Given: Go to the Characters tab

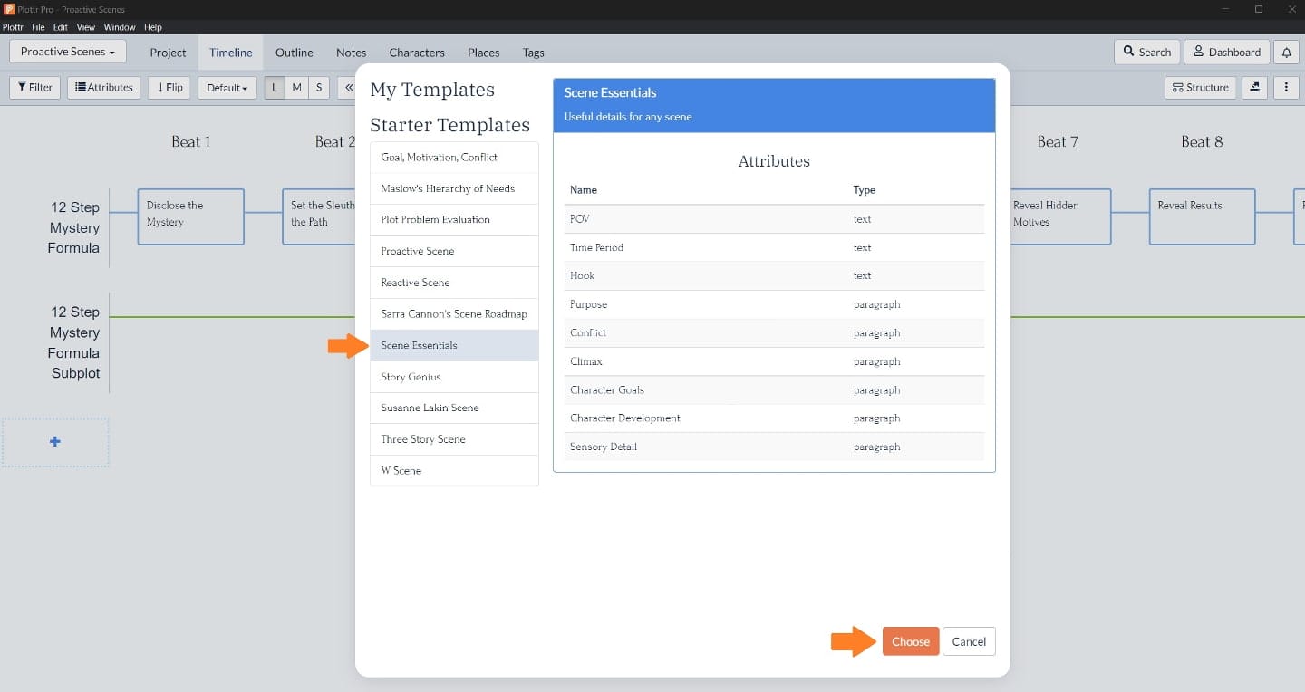Looking at the screenshot, I should pyautogui.click(x=416, y=53).
